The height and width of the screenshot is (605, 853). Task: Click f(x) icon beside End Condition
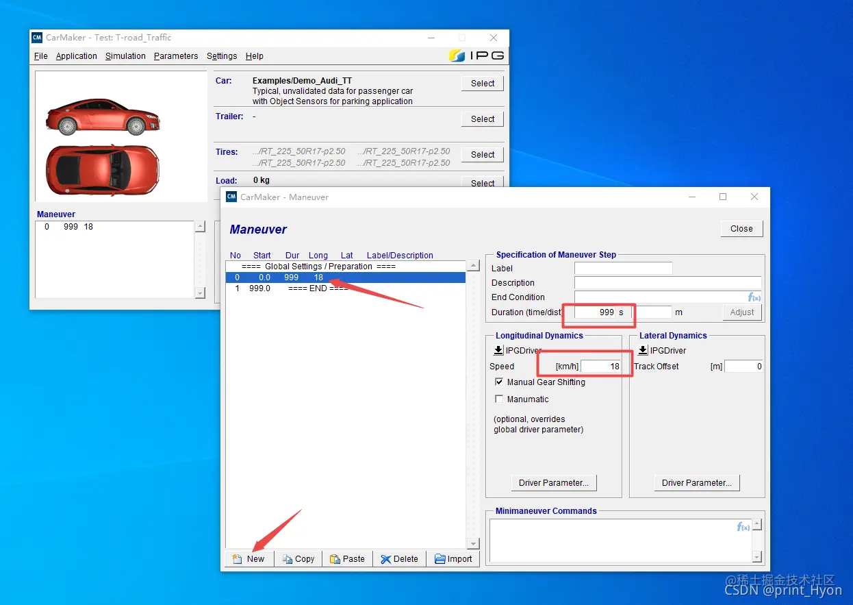pyautogui.click(x=754, y=297)
